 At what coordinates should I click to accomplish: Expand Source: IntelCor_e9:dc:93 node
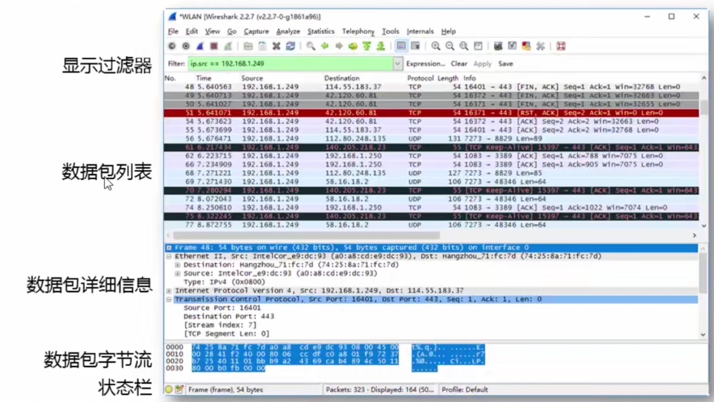[x=177, y=274]
